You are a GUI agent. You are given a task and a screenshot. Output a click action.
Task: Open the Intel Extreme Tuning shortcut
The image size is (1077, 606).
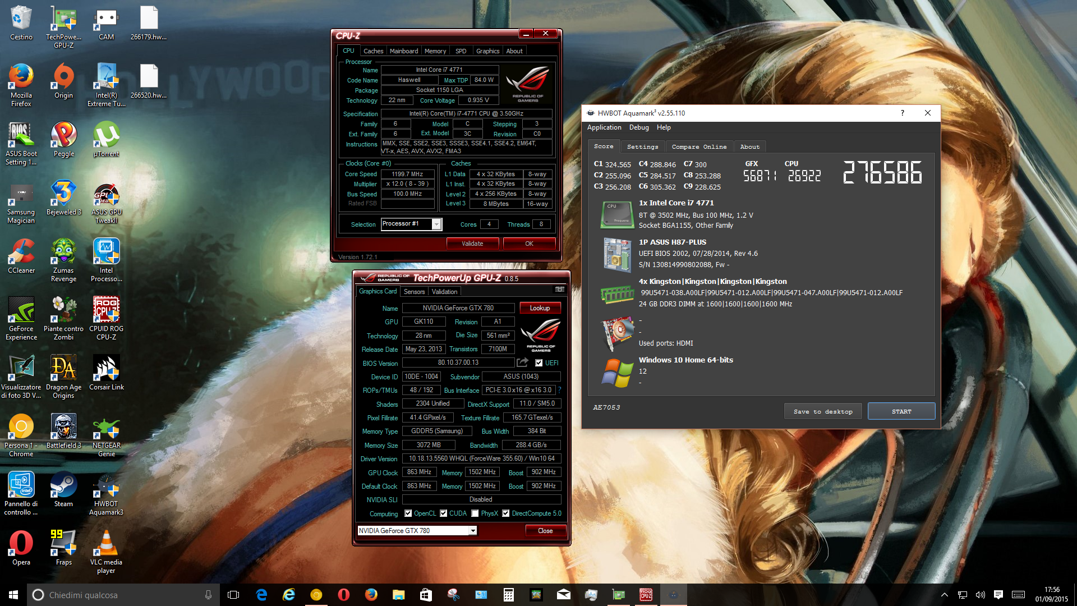click(106, 85)
